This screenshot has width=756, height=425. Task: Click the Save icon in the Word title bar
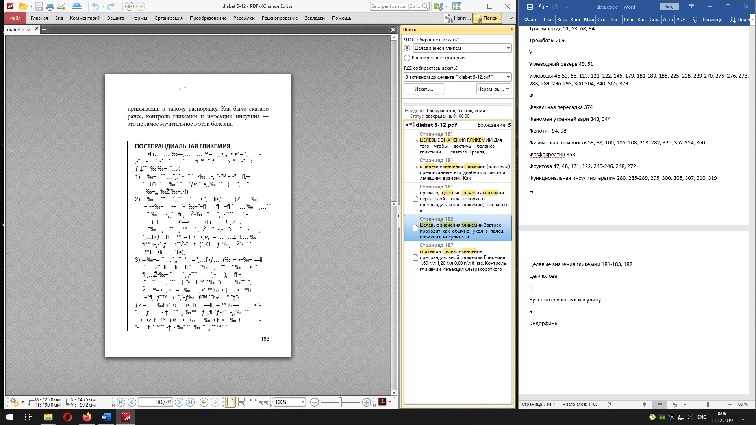click(x=530, y=7)
